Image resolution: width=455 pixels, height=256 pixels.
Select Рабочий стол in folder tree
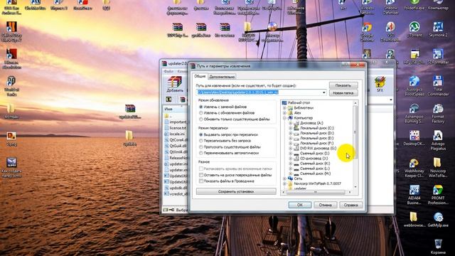(x=299, y=102)
